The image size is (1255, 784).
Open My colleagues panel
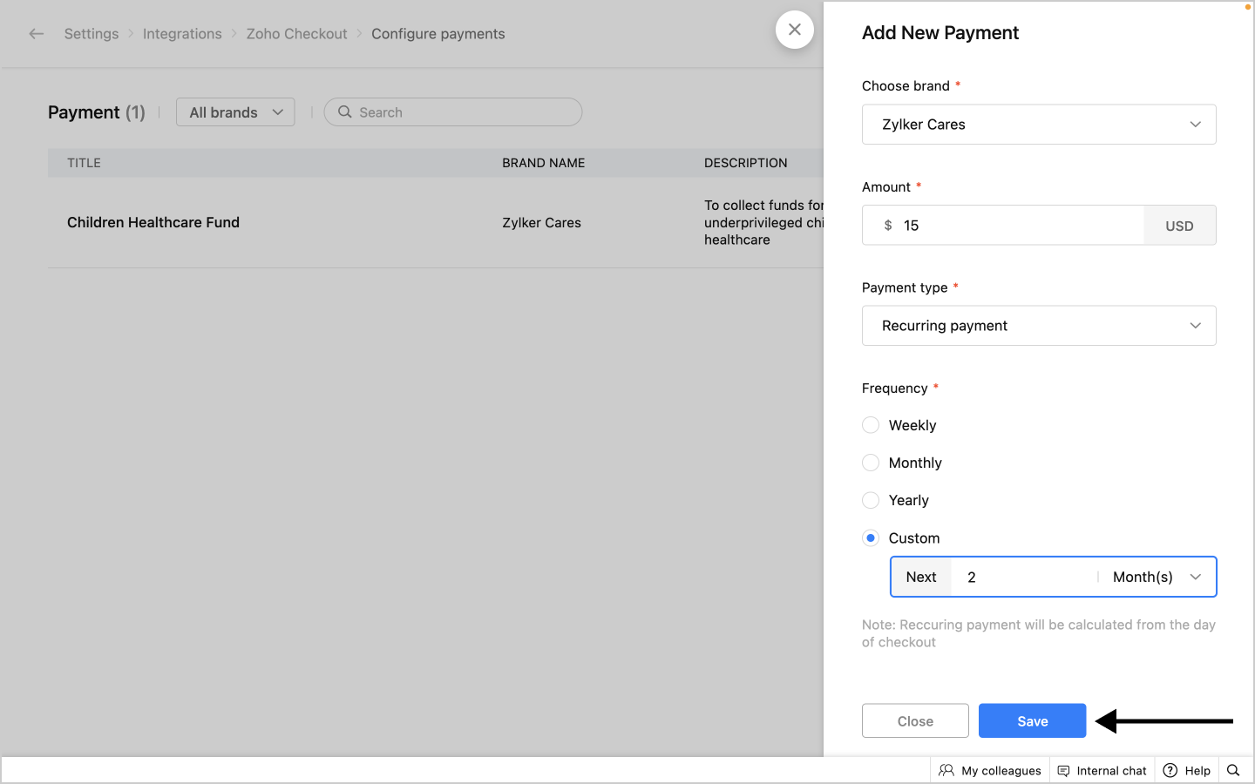pos(990,770)
